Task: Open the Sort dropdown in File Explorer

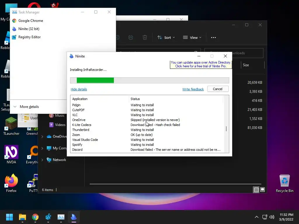Action: [166, 38]
